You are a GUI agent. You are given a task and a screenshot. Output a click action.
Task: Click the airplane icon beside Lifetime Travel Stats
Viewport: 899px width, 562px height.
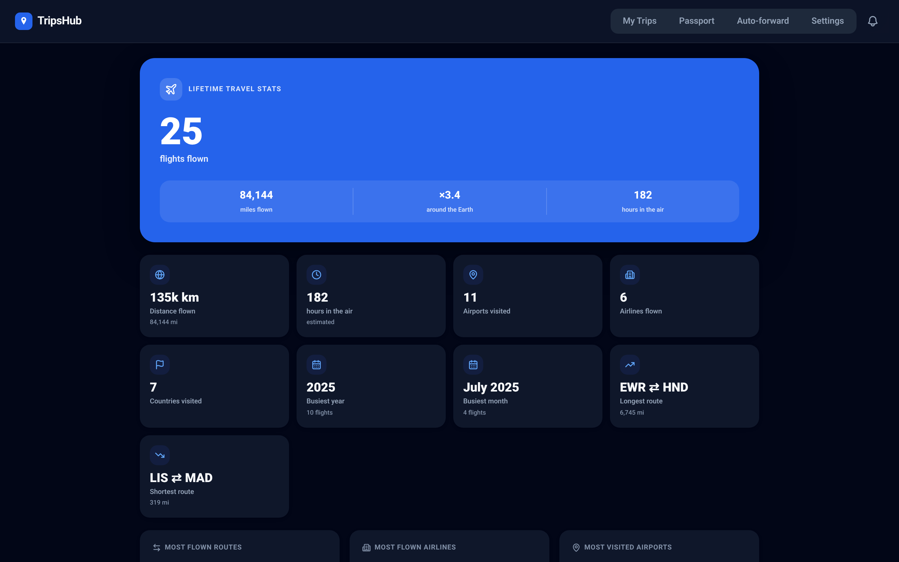171,89
